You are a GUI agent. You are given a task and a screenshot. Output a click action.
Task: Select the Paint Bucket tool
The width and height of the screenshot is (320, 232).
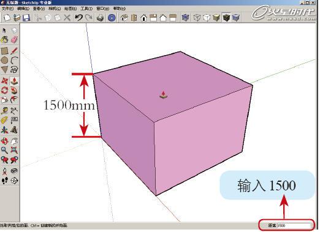[4, 40]
